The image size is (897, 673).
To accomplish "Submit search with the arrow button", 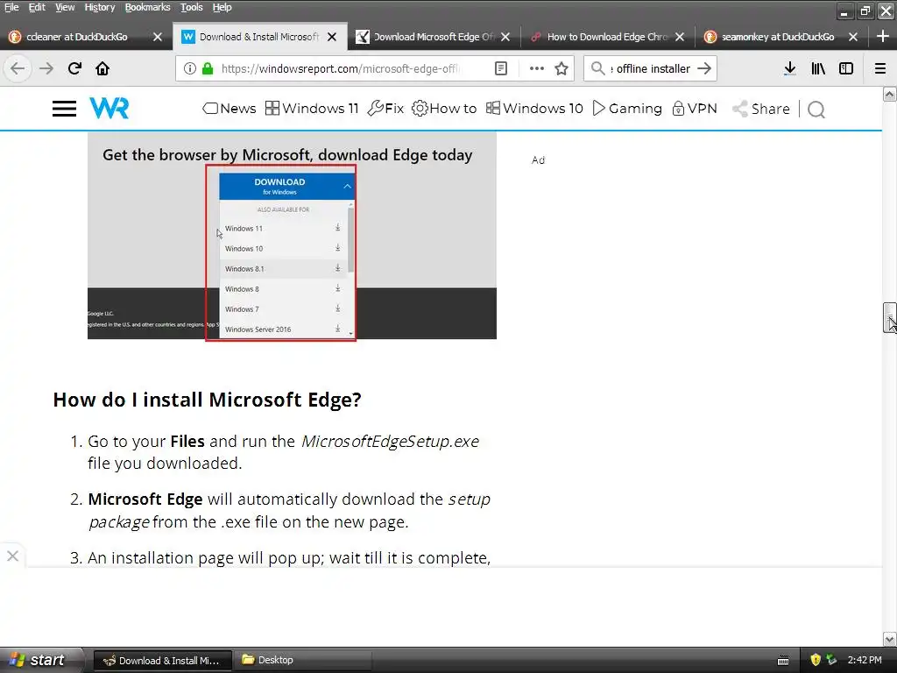I will click(x=704, y=68).
